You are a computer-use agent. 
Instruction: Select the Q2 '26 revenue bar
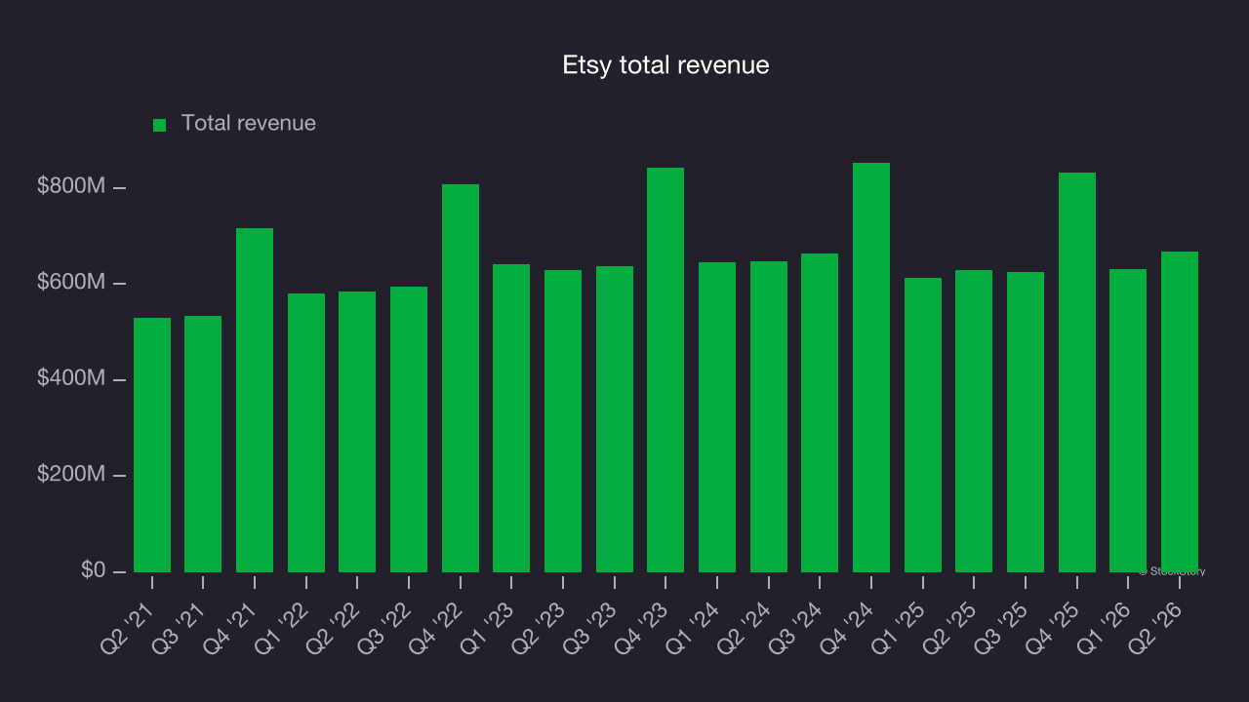(1180, 411)
